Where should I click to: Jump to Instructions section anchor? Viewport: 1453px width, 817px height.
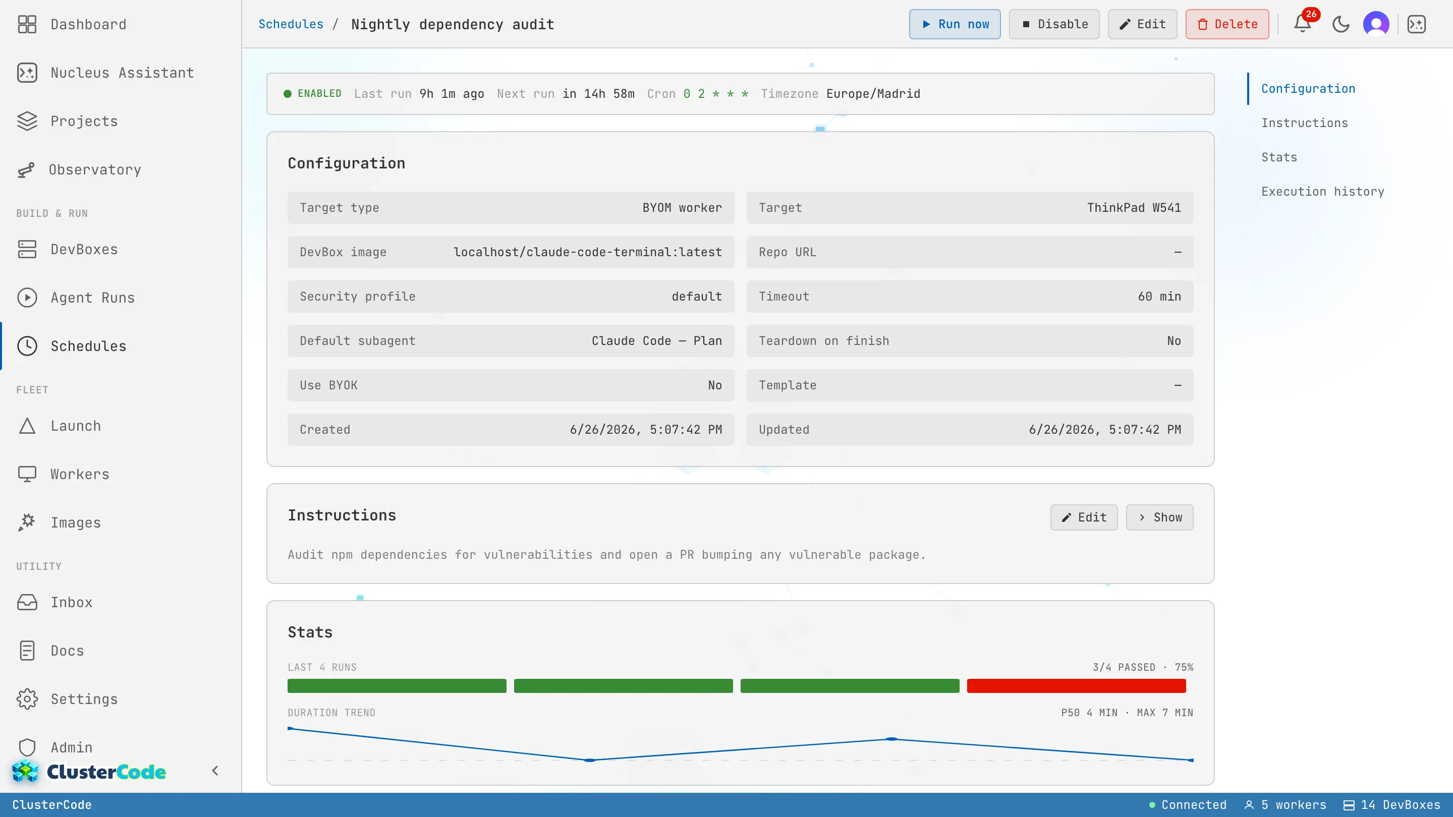point(1305,123)
